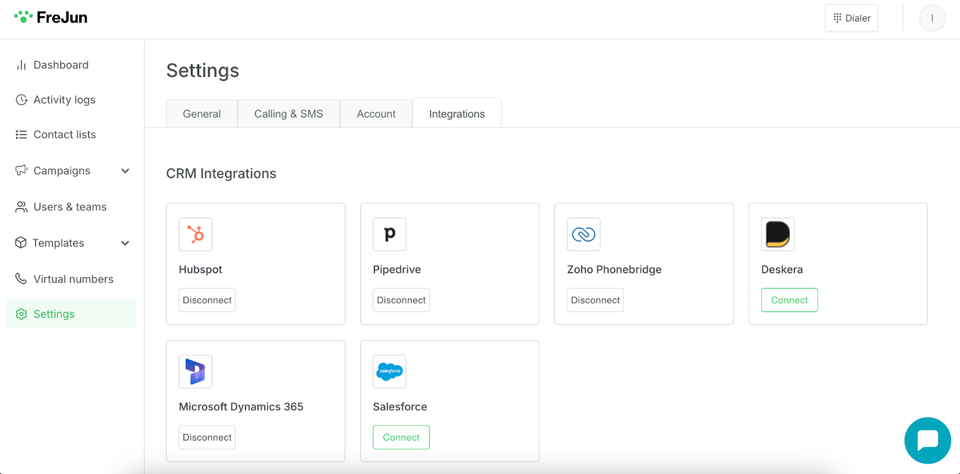Click the Virtual numbers phone icon
This screenshot has height=474, width=960.
[21, 279]
